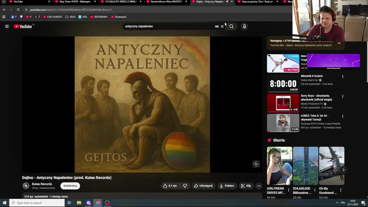Screen dimensions: 368x207
Task: Close the Stop Cham #1379 tab
Action: click(x=95, y=2)
